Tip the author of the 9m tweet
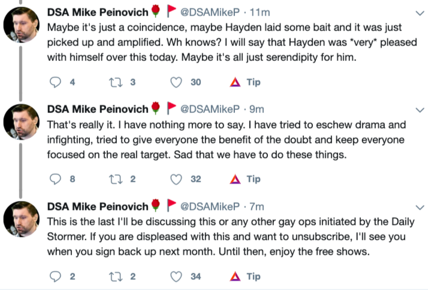Viewport: 428px width, 290px height. [x=245, y=179]
